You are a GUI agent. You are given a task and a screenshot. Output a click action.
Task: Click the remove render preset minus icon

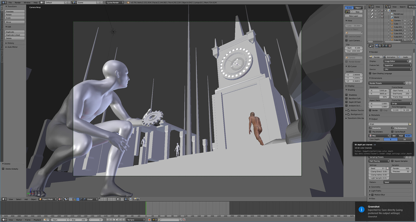[410, 83]
